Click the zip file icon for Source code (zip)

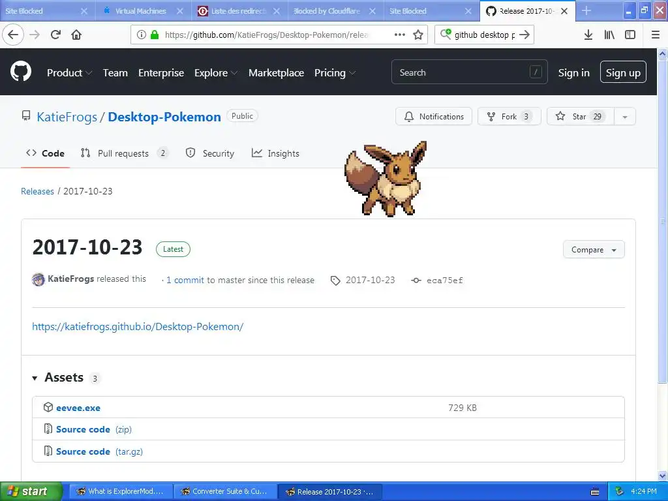[48, 429]
